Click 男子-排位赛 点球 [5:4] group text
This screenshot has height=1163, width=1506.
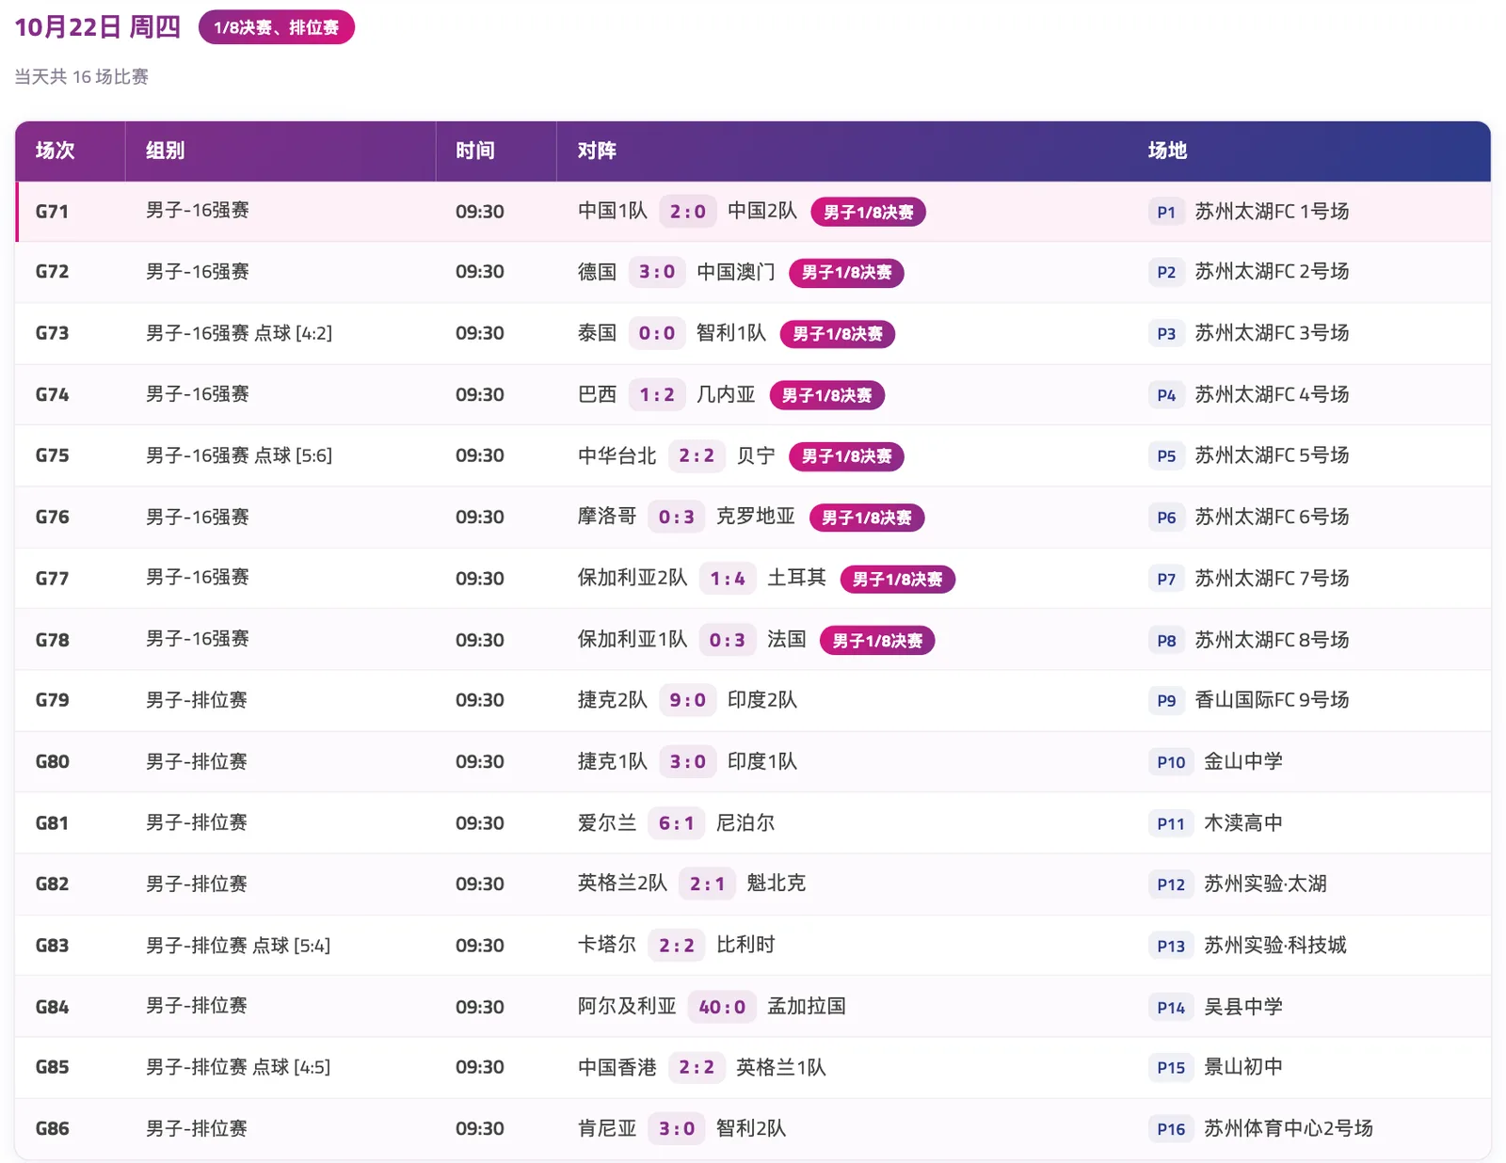click(238, 945)
